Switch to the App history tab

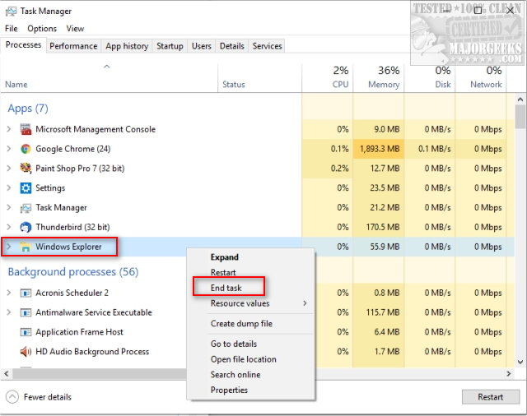point(127,46)
